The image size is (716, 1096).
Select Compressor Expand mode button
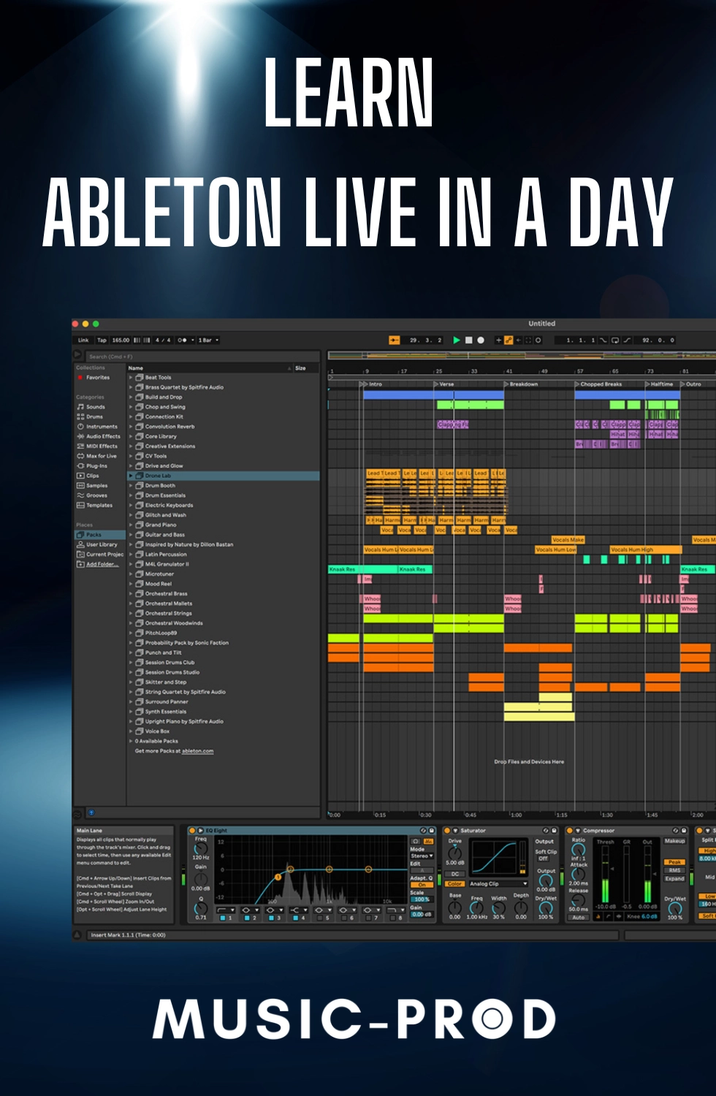[674, 878]
